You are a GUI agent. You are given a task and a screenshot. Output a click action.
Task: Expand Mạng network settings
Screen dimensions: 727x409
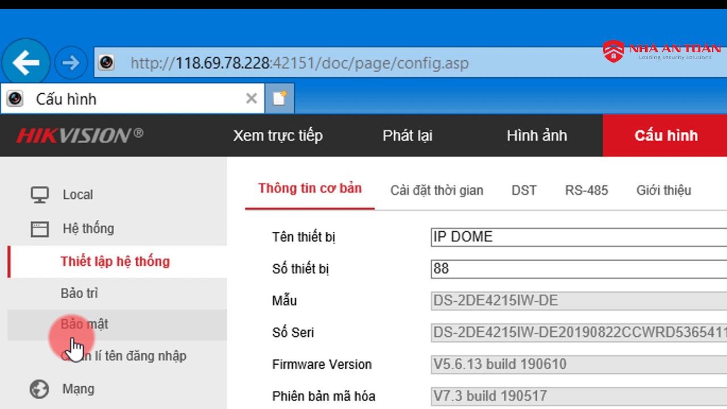tap(78, 390)
